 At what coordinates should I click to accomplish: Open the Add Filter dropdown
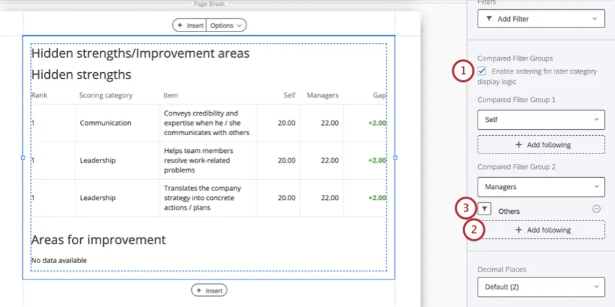point(541,19)
